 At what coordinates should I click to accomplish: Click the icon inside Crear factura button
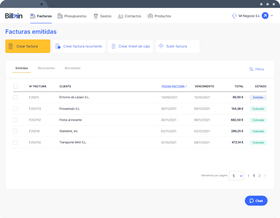pos(11,46)
